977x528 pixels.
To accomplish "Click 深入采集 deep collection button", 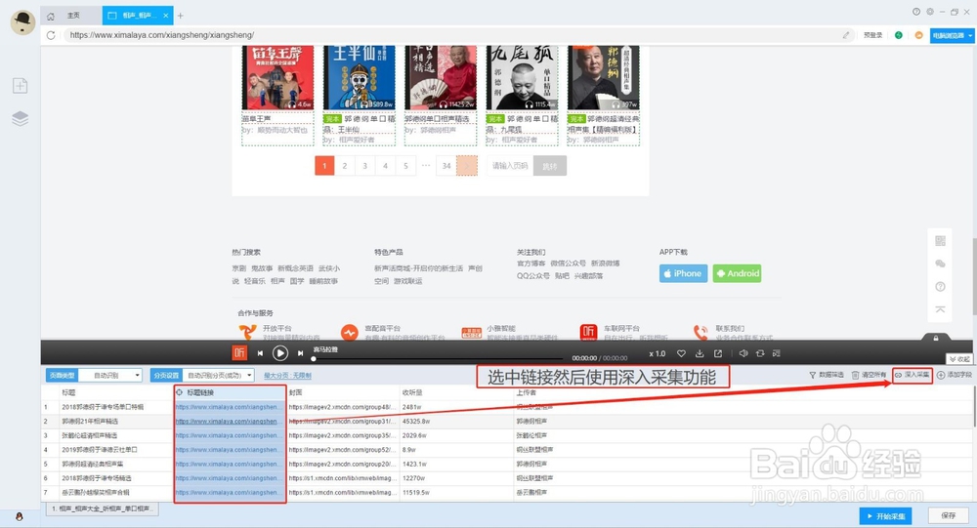I will coord(913,375).
